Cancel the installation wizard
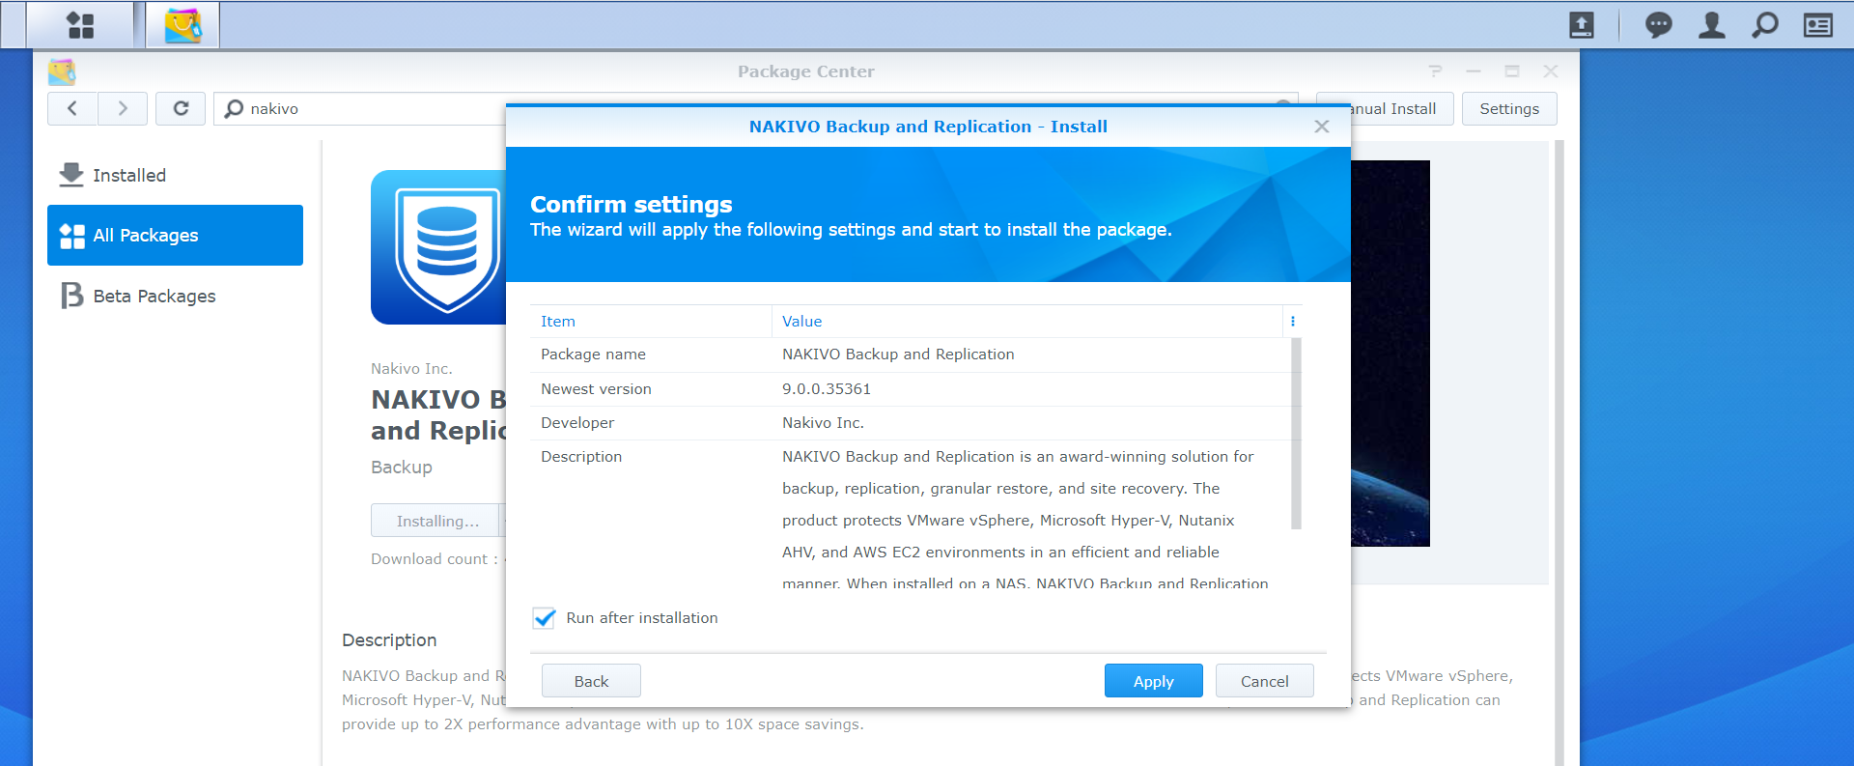1854x766 pixels. [1264, 681]
